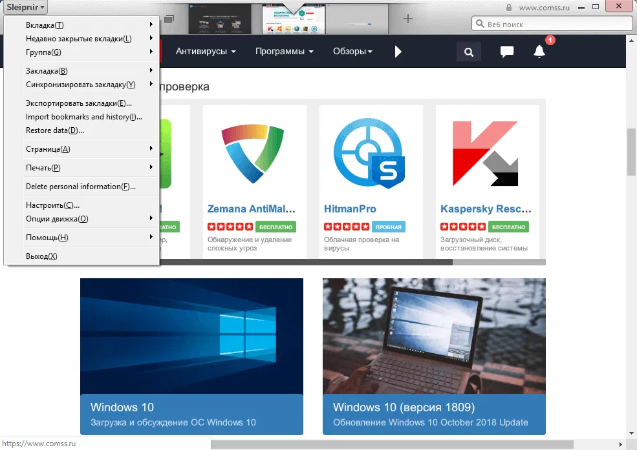Click the www.comss.ru address text

544,8
